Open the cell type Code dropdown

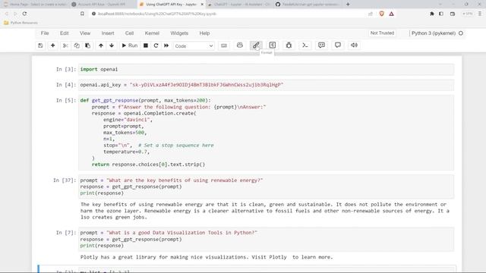point(194,45)
